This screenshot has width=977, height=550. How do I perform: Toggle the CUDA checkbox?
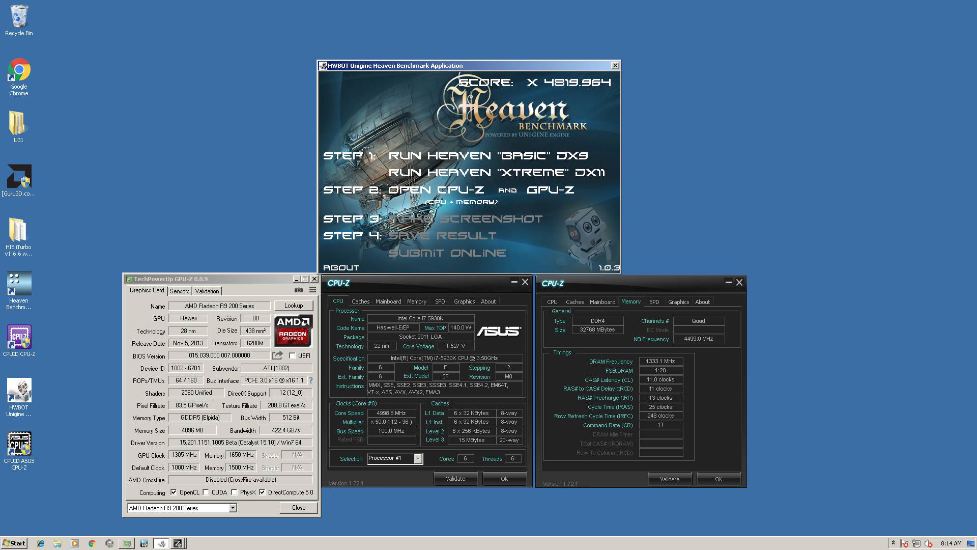(206, 492)
